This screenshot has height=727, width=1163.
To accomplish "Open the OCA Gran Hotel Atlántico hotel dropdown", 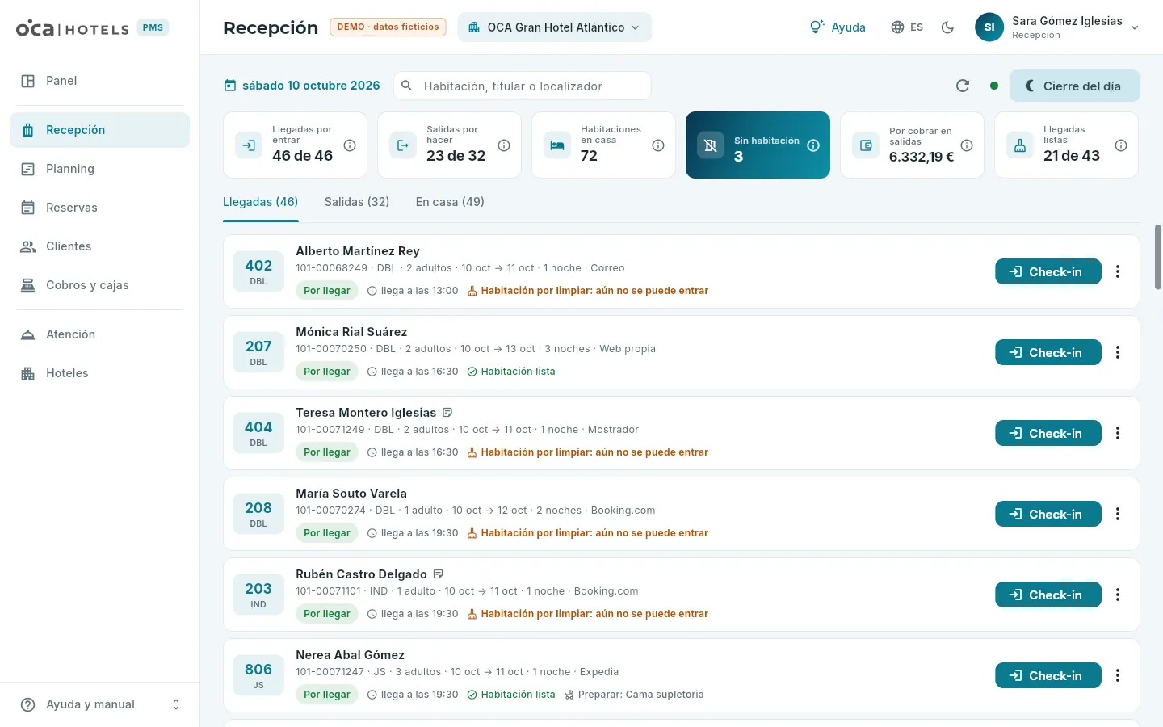I will (x=555, y=27).
